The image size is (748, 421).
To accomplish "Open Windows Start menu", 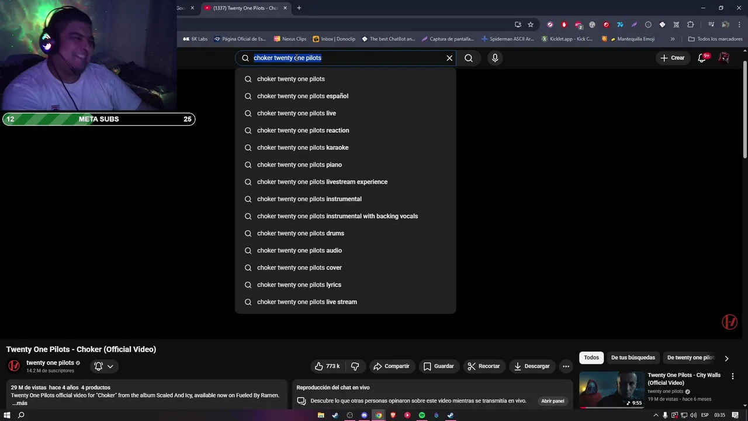I will coord(7,415).
